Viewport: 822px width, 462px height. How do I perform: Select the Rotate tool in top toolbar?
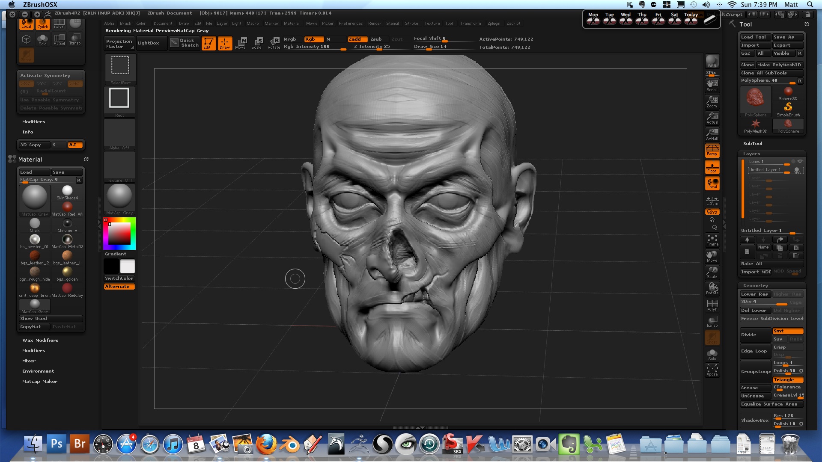click(274, 43)
